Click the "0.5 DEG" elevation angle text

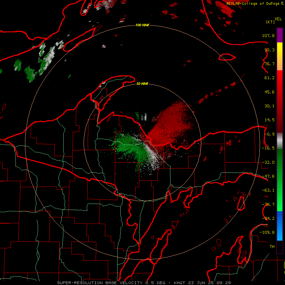tap(155, 283)
